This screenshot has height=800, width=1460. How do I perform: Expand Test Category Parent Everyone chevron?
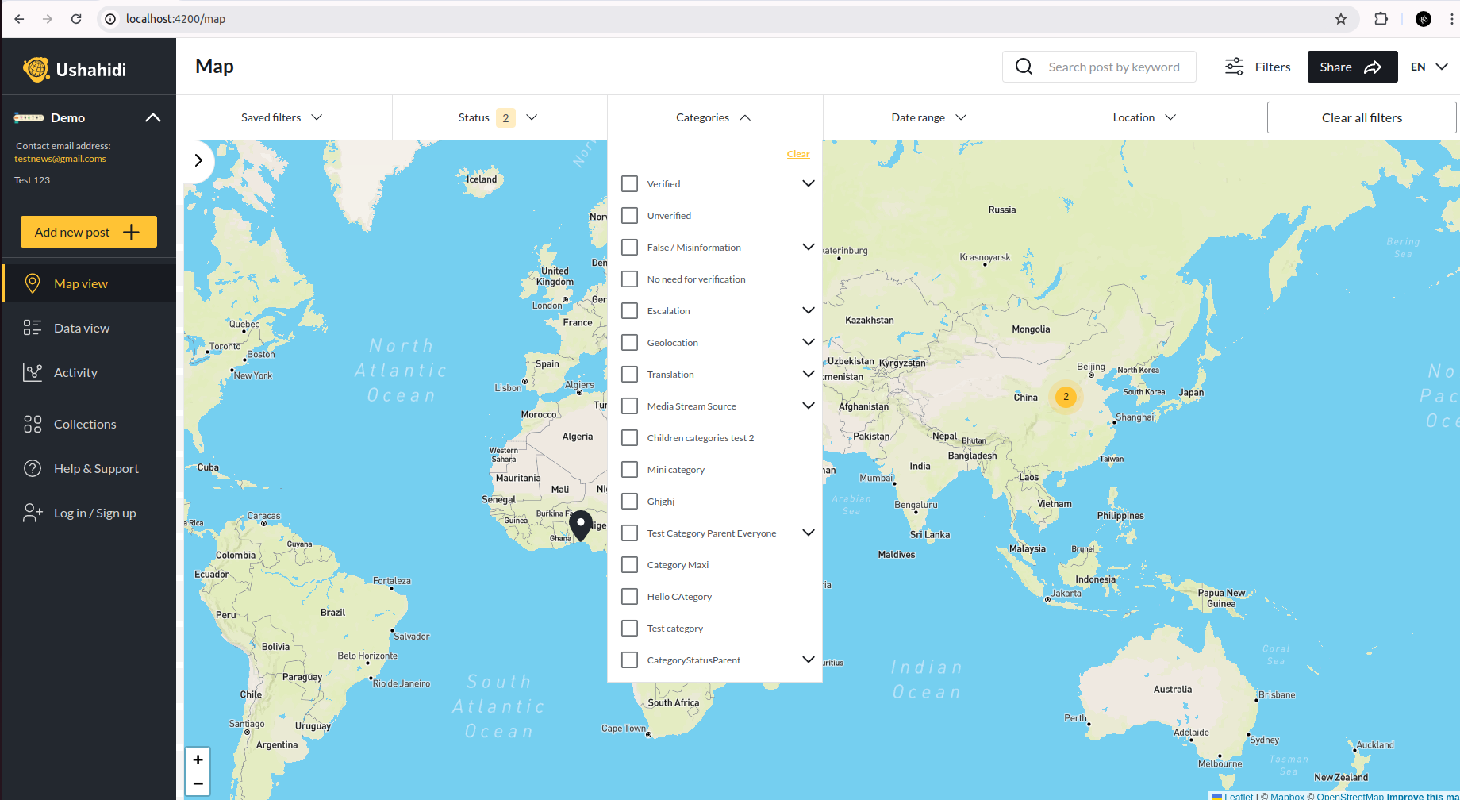point(809,533)
